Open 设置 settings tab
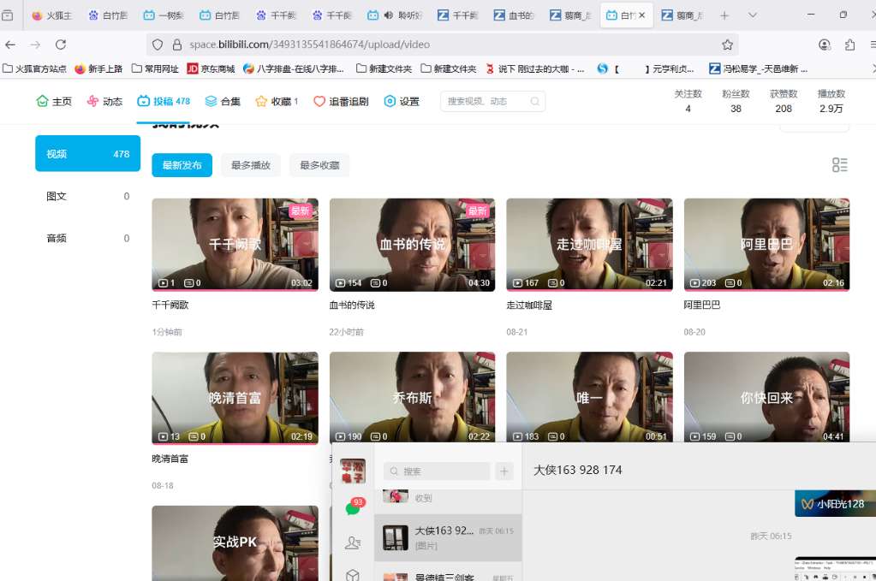Screen dimensions: 876x581 [x=402, y=101]
